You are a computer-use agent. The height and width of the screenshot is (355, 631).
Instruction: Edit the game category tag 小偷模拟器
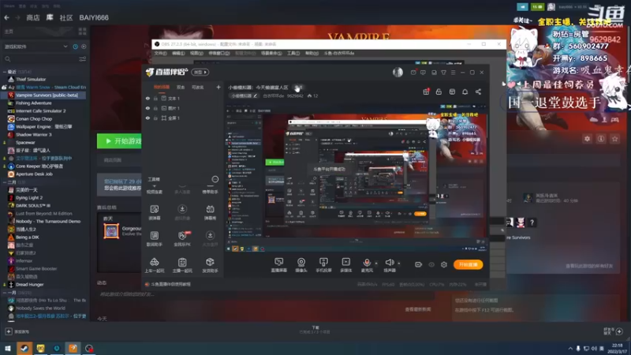[244, 95]
